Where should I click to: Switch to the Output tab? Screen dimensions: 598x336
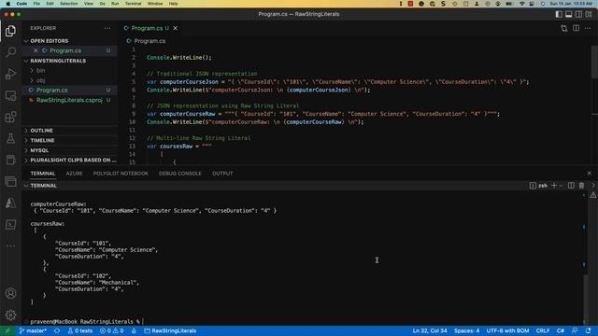222,174
